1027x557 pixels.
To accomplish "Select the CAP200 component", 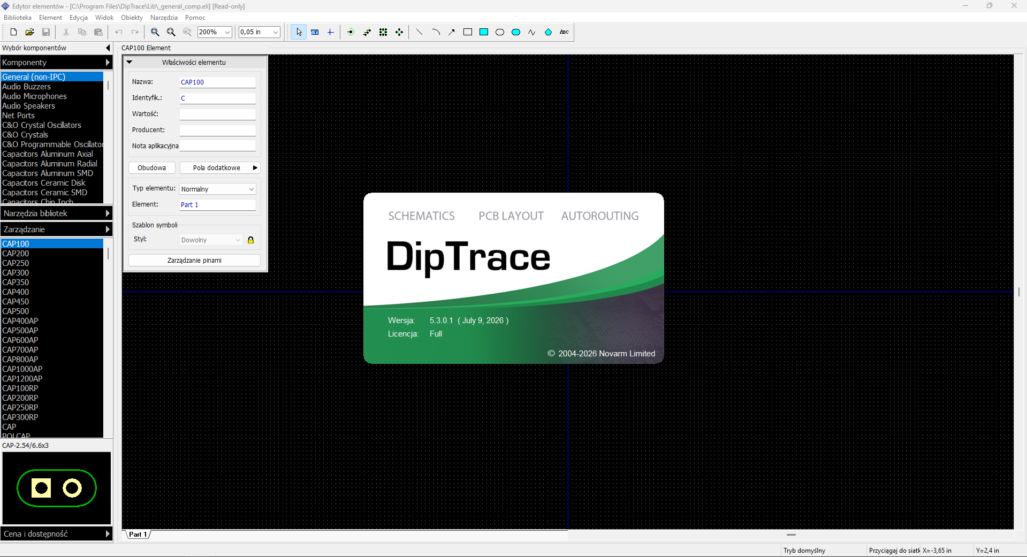I will tap(52, 254).
